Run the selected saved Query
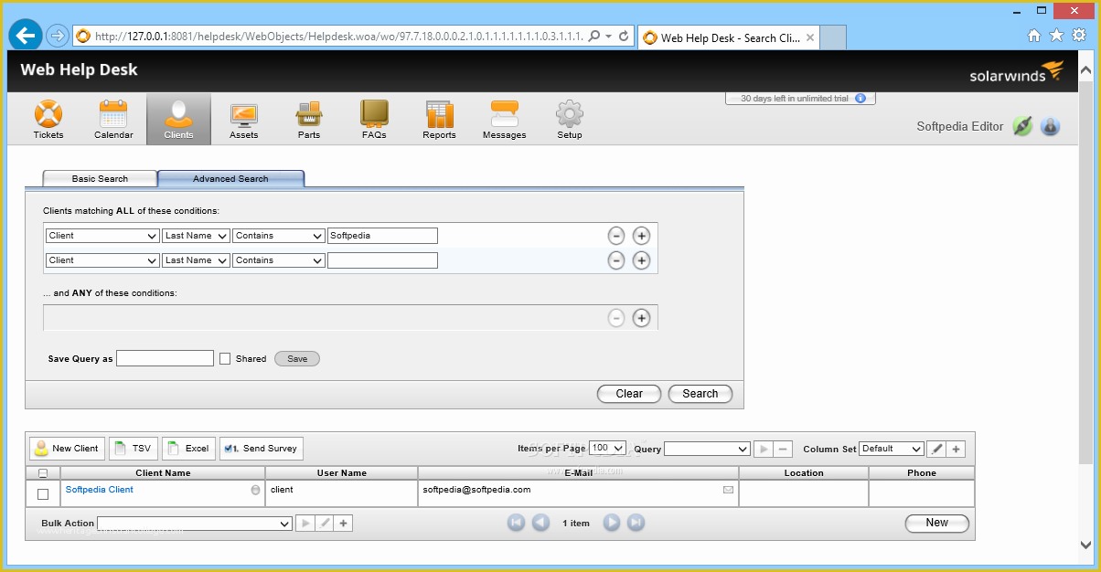 [764, 449]
